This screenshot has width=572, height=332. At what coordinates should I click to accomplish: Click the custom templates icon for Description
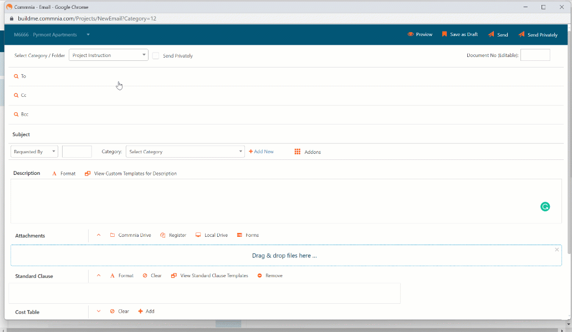[88, 174]
